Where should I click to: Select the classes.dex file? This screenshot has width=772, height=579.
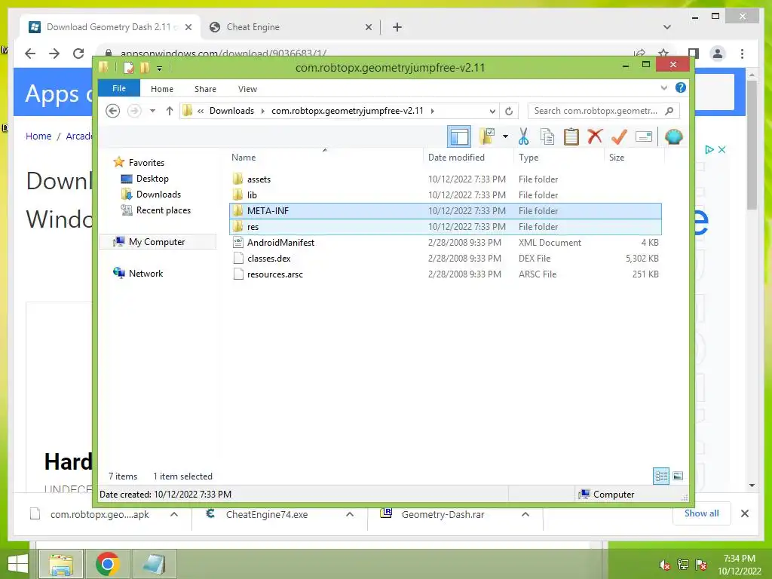(x=445, y=258)
